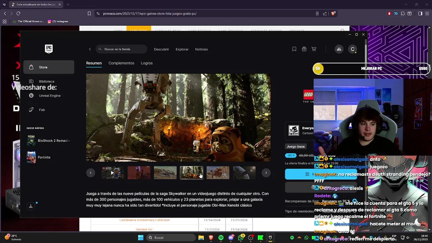
Task: Open Kick app from taskbar
Action: [260, 238]
